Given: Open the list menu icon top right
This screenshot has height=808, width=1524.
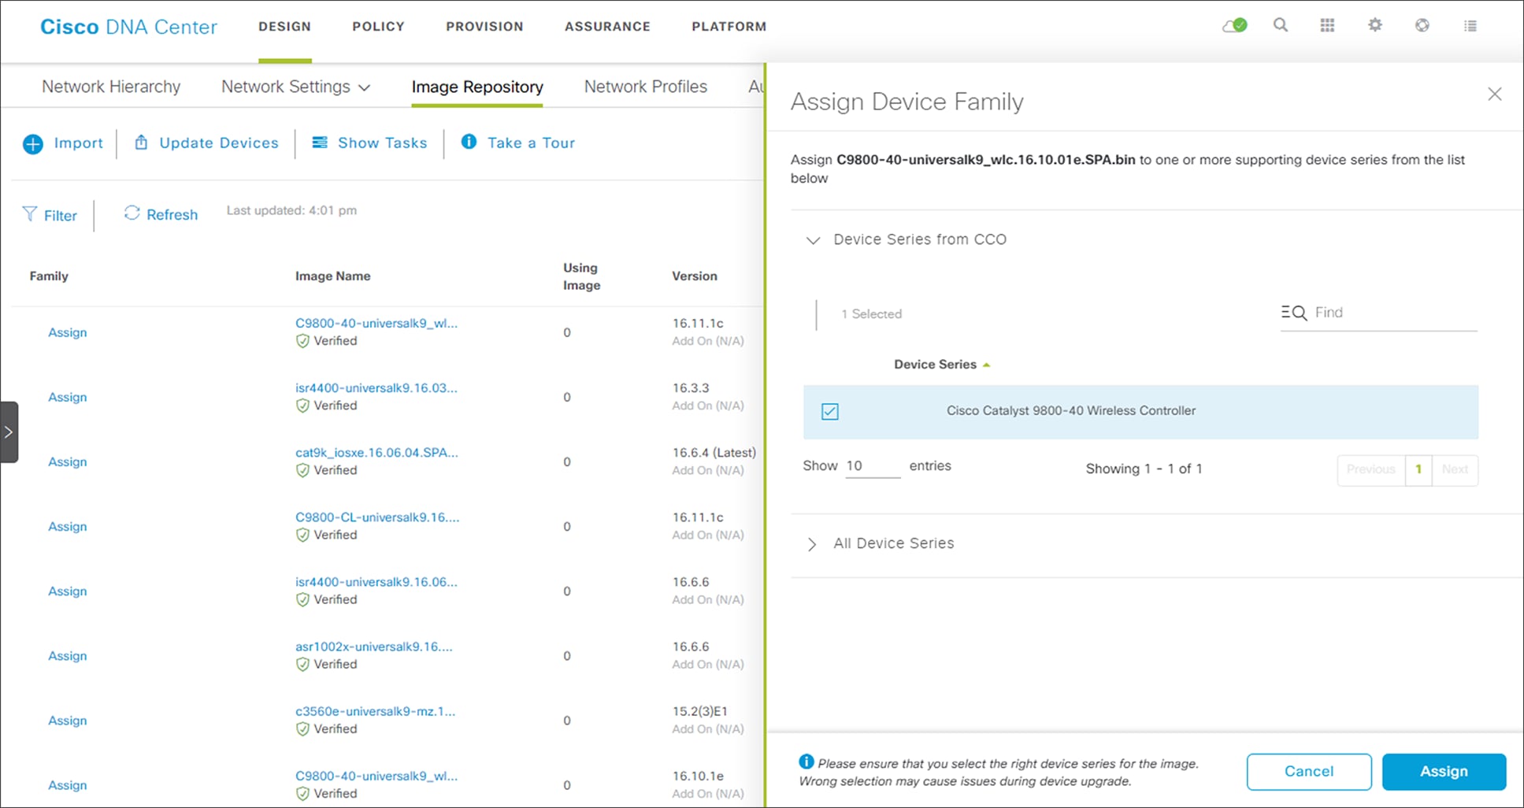Looking at the screenshot, I should (x=1470, y=26).
